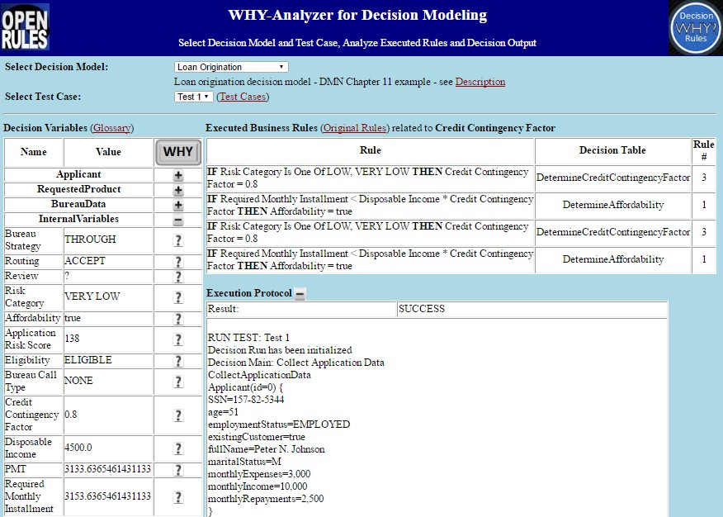Click question mark icon for Required Monthly Installment
Viewport: 723px width, 517px height.
178,497
